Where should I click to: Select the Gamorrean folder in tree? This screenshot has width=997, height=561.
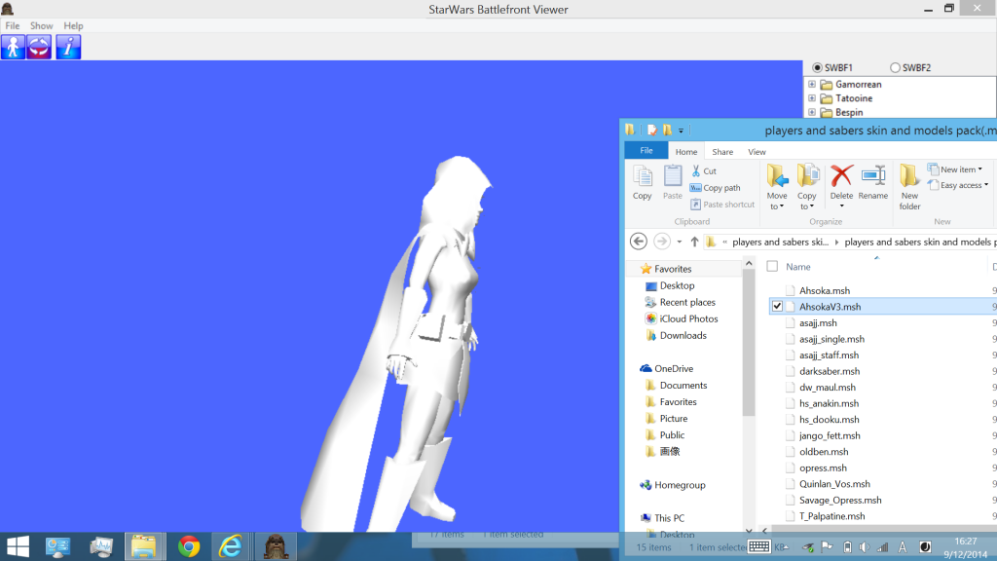click(x=858, y=84)
